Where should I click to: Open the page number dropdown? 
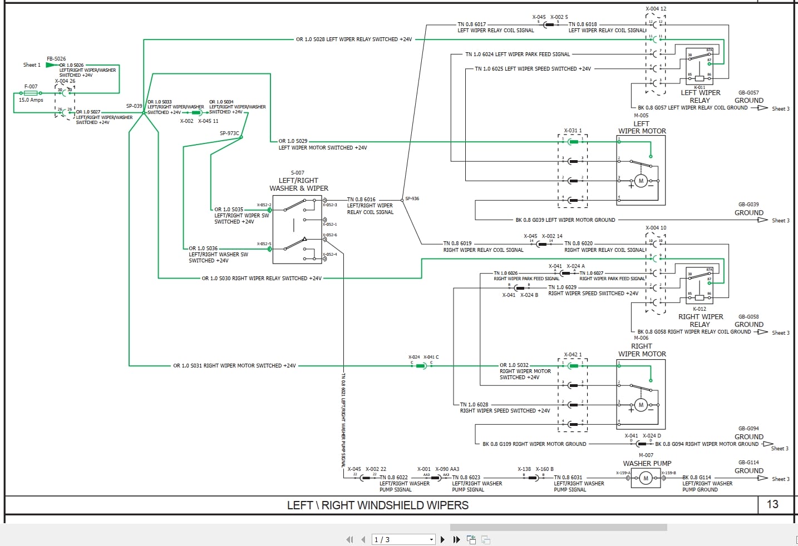click(x=431, y=539)
